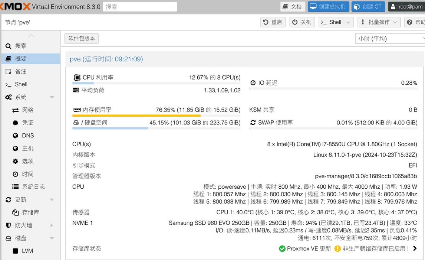Image resolution: width=425 pixels, height=260 pixels.
Task: Click the top 搜索 search field
Action: coord(140,7)
